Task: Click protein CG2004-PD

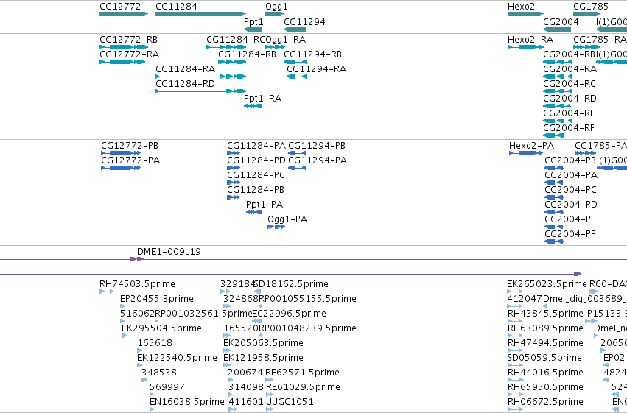Action: point(554,212)
